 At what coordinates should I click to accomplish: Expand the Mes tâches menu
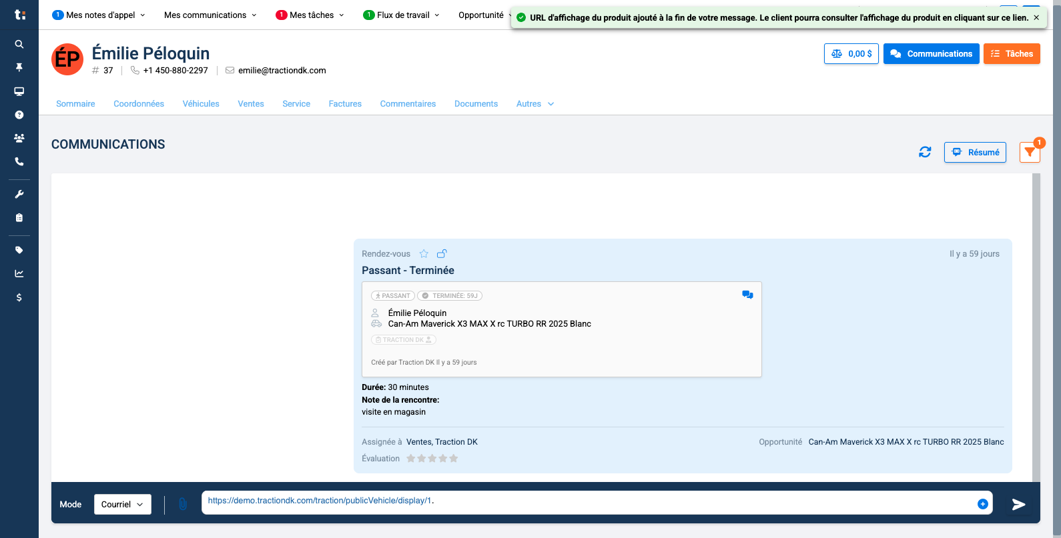click(x=310, y=15)
